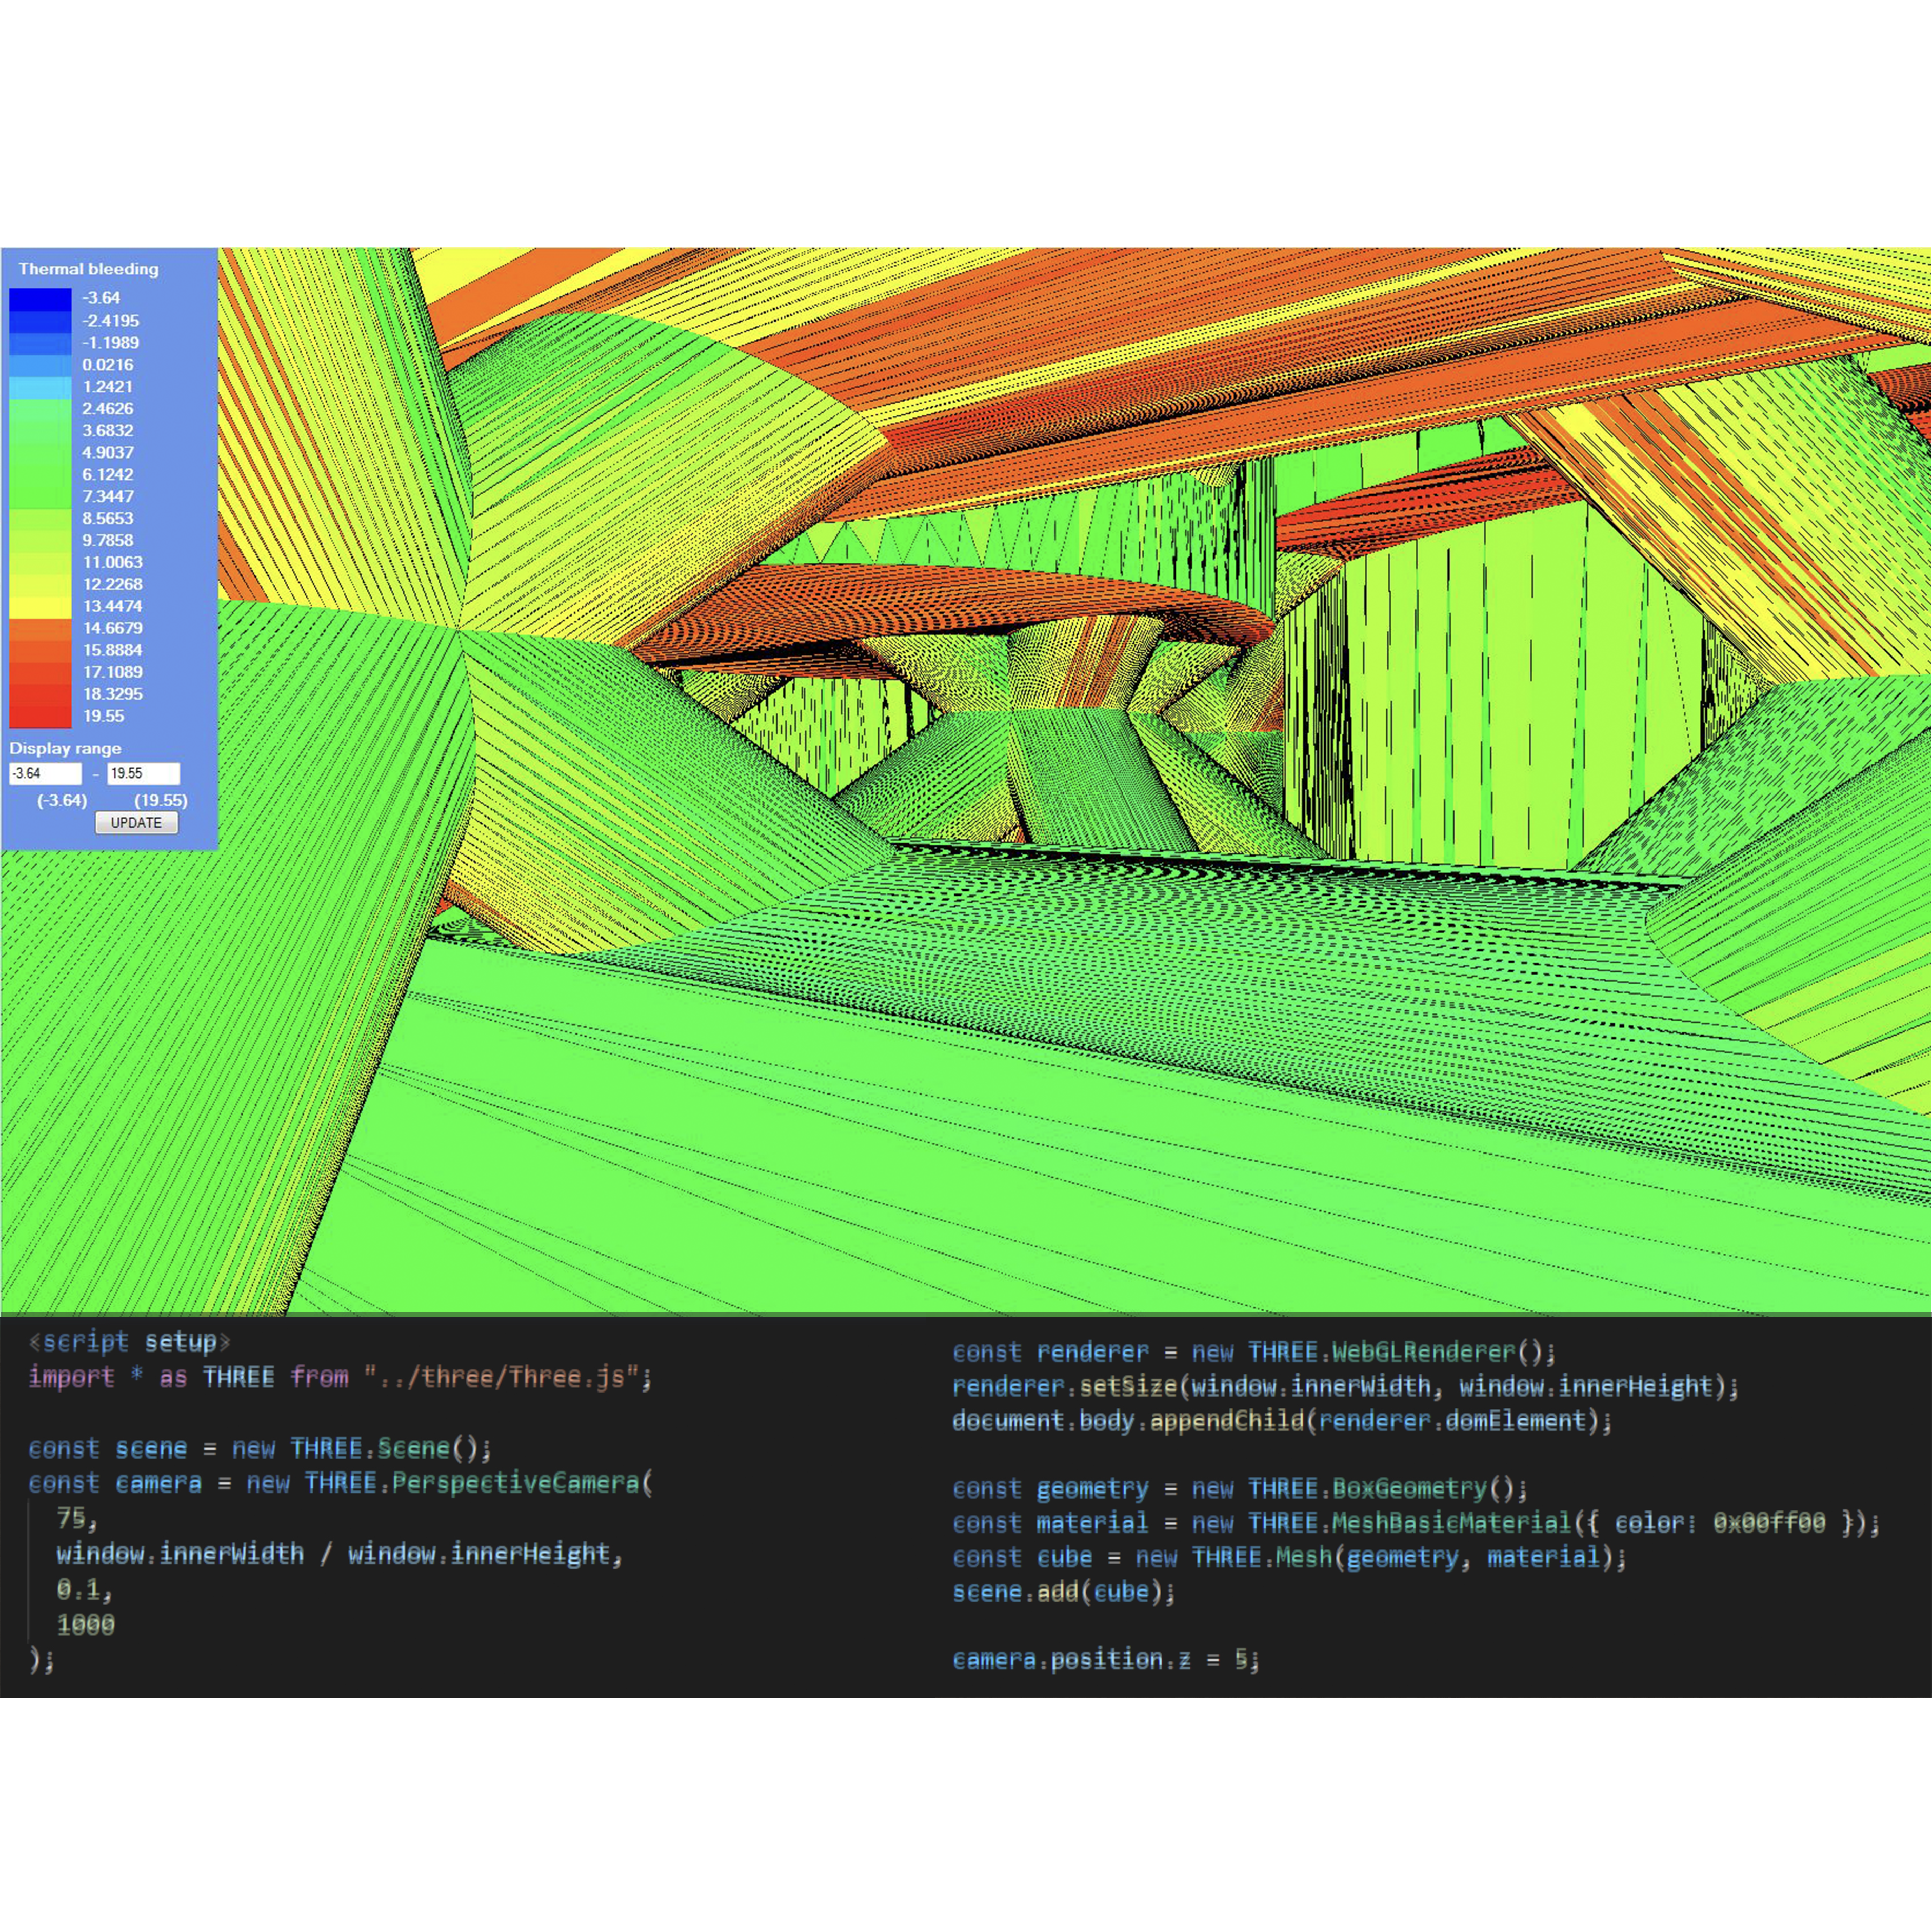Click the '<script setup>' code line

click(x=129, y=1341)
